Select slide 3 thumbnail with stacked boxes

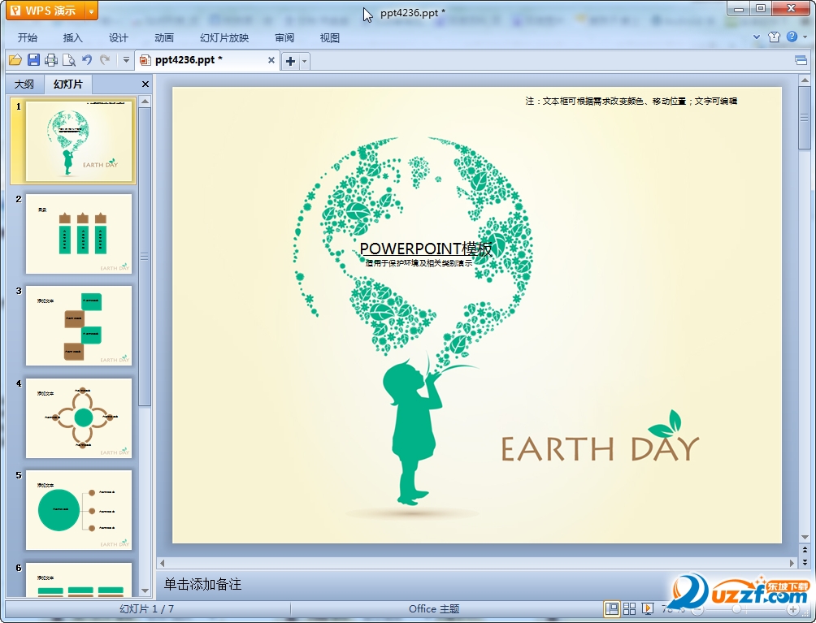coord(79,326)
